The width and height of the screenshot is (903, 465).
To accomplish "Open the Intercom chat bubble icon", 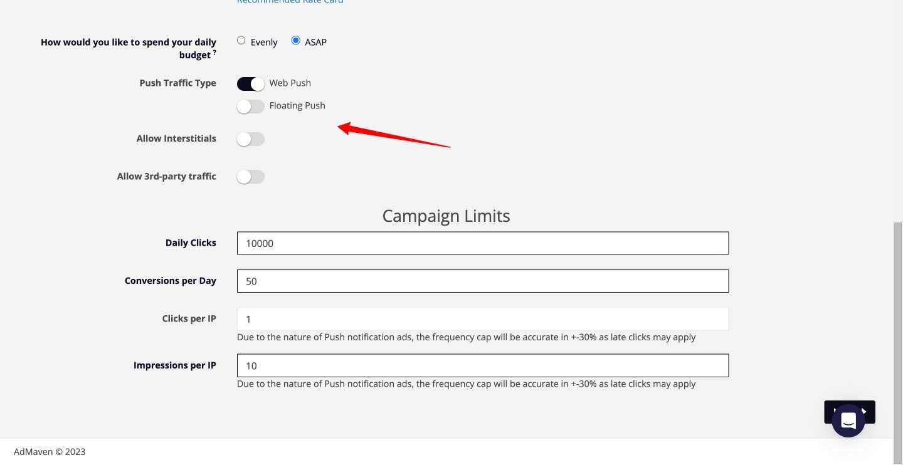I will point(848,420).
